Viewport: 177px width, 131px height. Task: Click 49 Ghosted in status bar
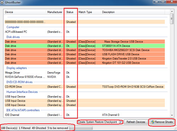point(39,128)
